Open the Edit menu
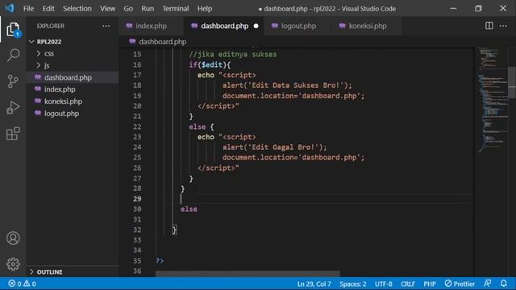This screenshot has width=516, height=290. tap(48, 9)
